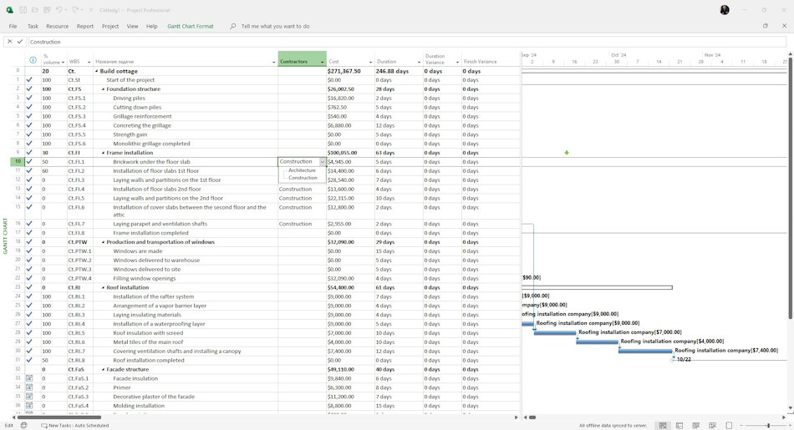Switch to Resource Sheet view in the status bar
This screenshot has width=794, height=430.
click(x=712, y=426)
